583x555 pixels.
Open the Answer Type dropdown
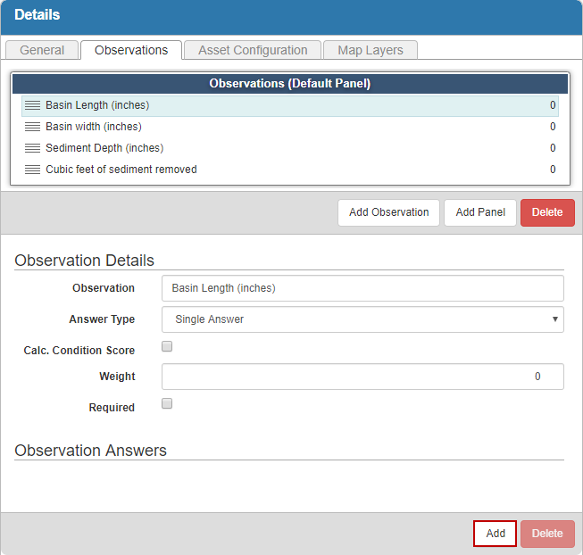pyautogui.click(x=362, y=319)
